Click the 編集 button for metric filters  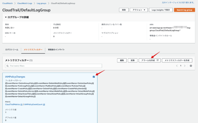[x=122, y=60]
